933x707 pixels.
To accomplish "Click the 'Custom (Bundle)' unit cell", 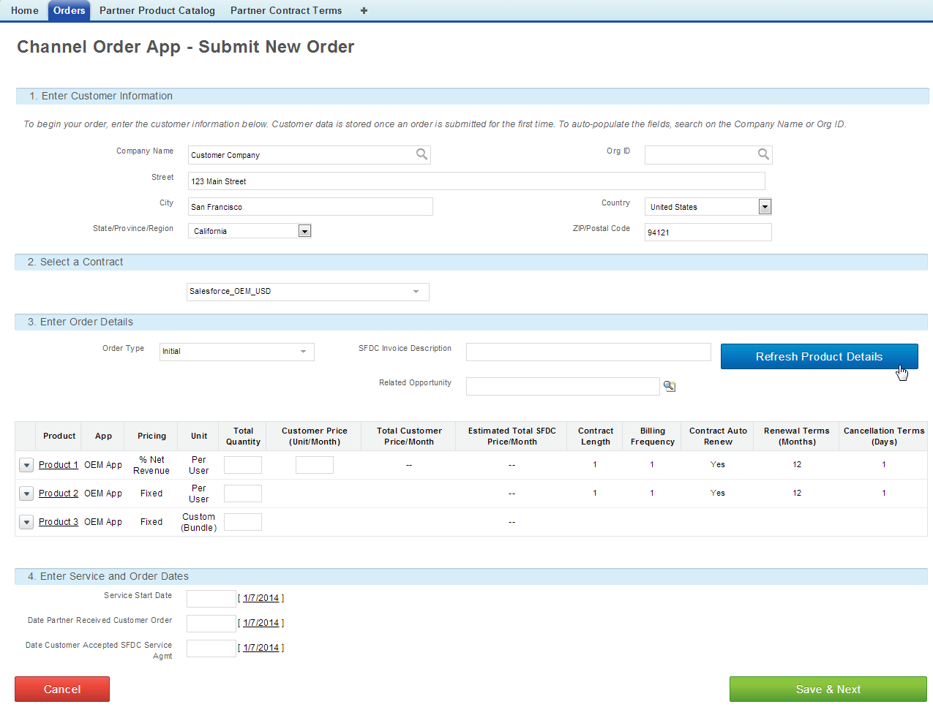I will click(x=199, y=522).
